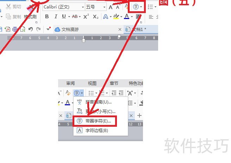This screenshot has width=231, height=163.
Task: Expand the quick access toolbar customize arrow
Action: point(48,29)
